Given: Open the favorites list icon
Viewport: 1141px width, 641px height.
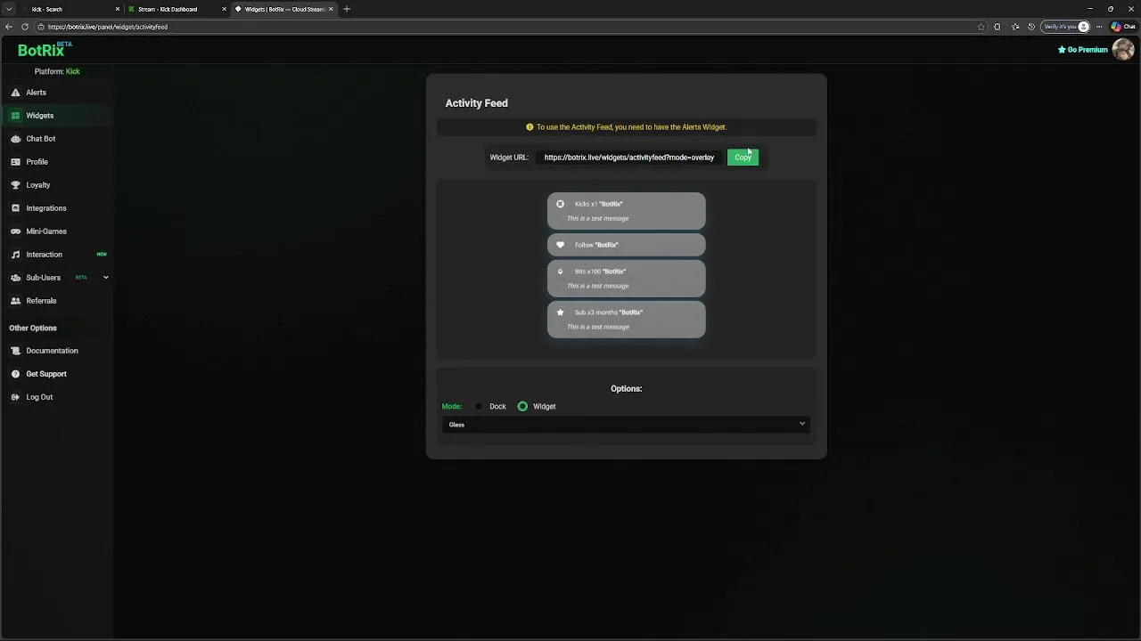Looking at the screenshot, I should coord(1015,27).
